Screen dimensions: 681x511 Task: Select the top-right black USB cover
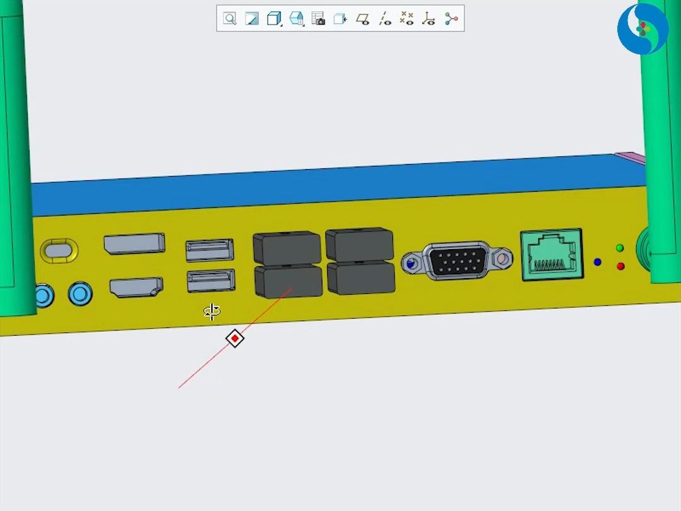tap(359, 244)
